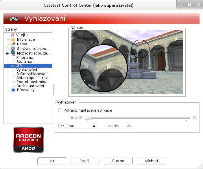Open Anizotropní filtrov... page
Image resolution: width=203 pixels, height=169 pixels.
(34, 78)
